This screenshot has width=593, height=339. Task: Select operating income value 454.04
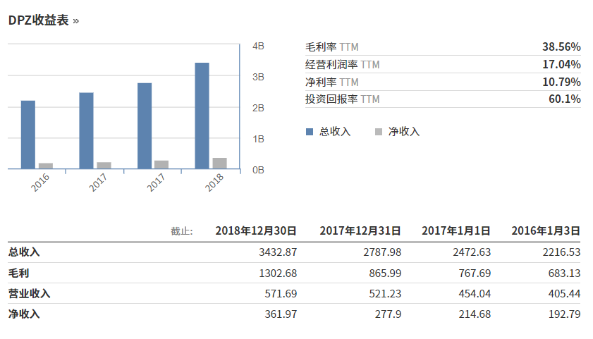(x=475, y=293)
